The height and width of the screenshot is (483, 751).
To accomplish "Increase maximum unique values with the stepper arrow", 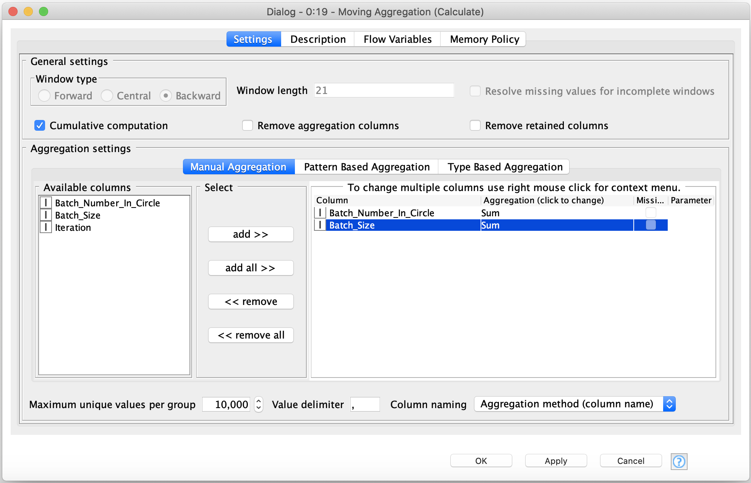I will (258, 401).
